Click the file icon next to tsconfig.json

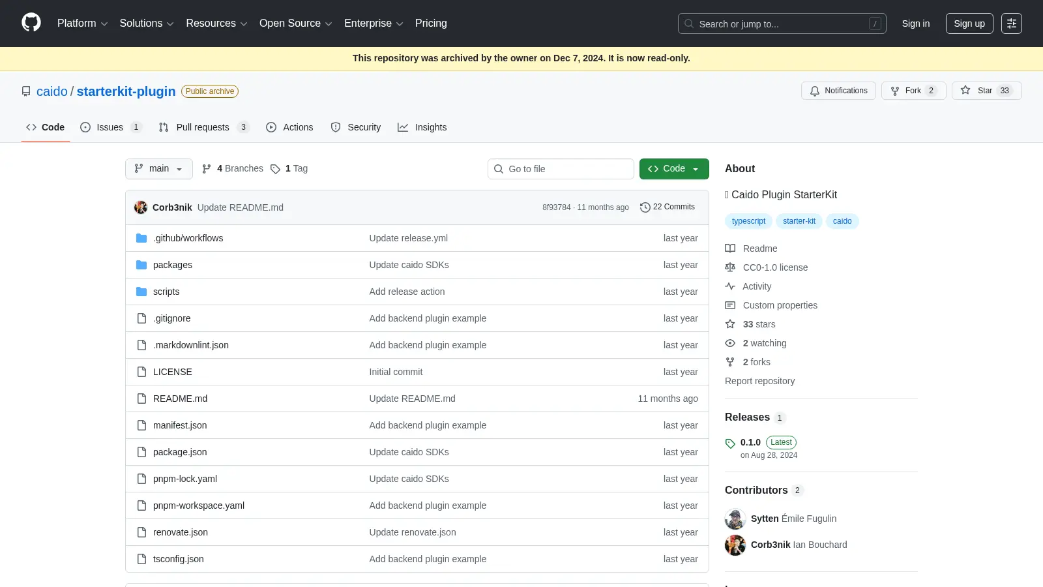pos(141,559)
